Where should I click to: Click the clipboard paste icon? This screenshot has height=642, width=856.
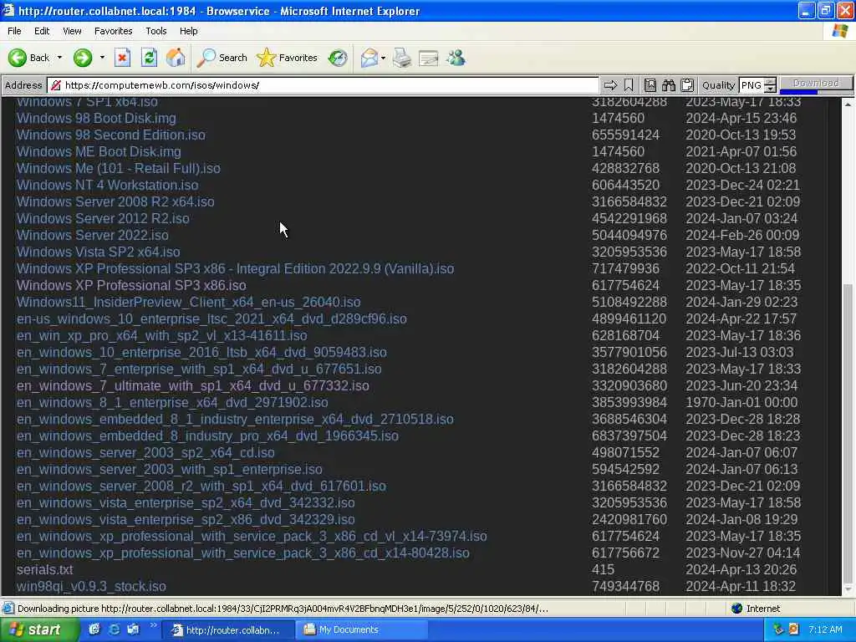tap(687, 85)
